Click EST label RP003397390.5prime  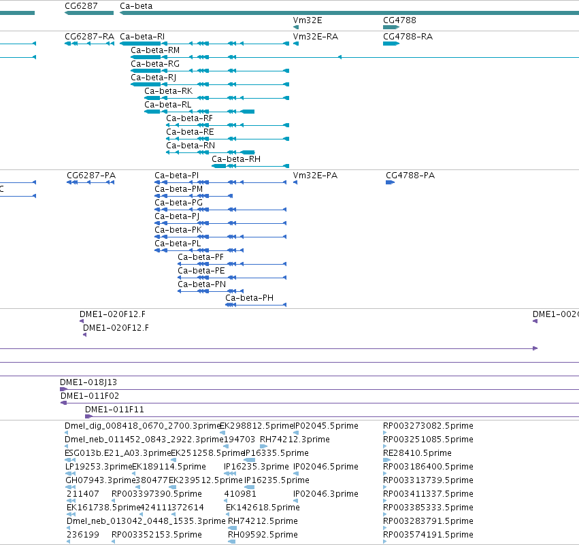tap(156, 494)
